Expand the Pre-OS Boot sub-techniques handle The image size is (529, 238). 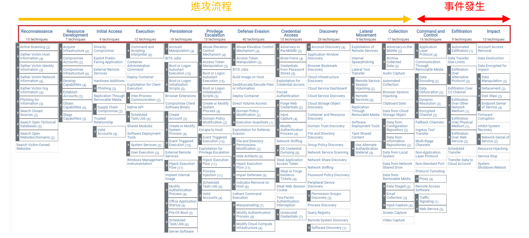166,213
